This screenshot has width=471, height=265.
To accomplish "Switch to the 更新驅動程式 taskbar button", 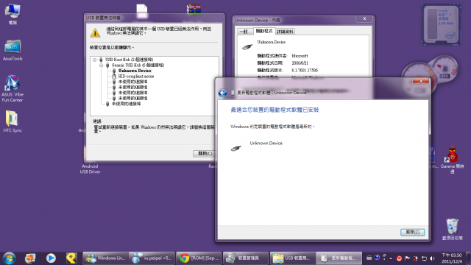I will coord(339,258).
